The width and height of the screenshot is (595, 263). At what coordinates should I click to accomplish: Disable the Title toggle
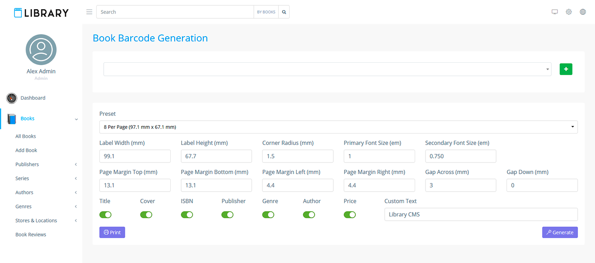click(105, 215)
